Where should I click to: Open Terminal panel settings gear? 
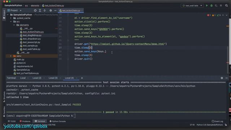[x=222, y=78]
